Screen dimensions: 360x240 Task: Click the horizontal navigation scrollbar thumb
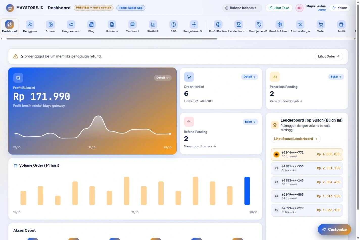(x=112, y=39)
